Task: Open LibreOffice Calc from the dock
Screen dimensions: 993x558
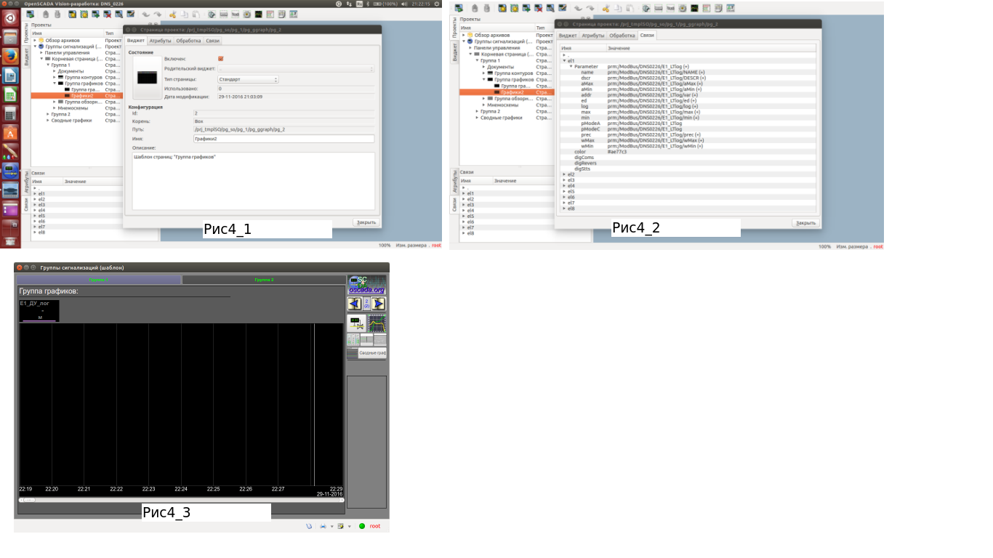Action: click(x=10, y=94)
